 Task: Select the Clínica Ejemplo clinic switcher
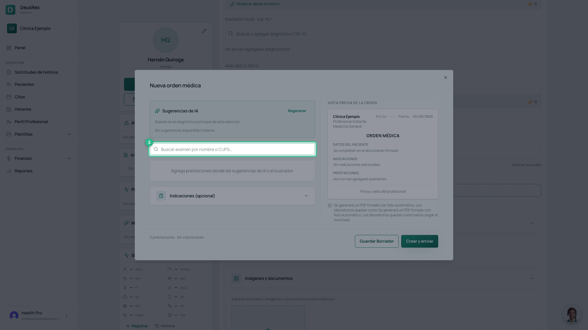[x=39, y=28]
